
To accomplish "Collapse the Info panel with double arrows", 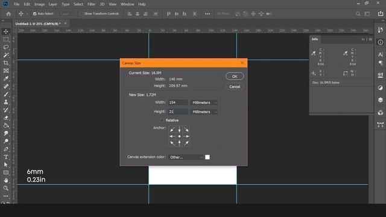I will coord(362,39).
